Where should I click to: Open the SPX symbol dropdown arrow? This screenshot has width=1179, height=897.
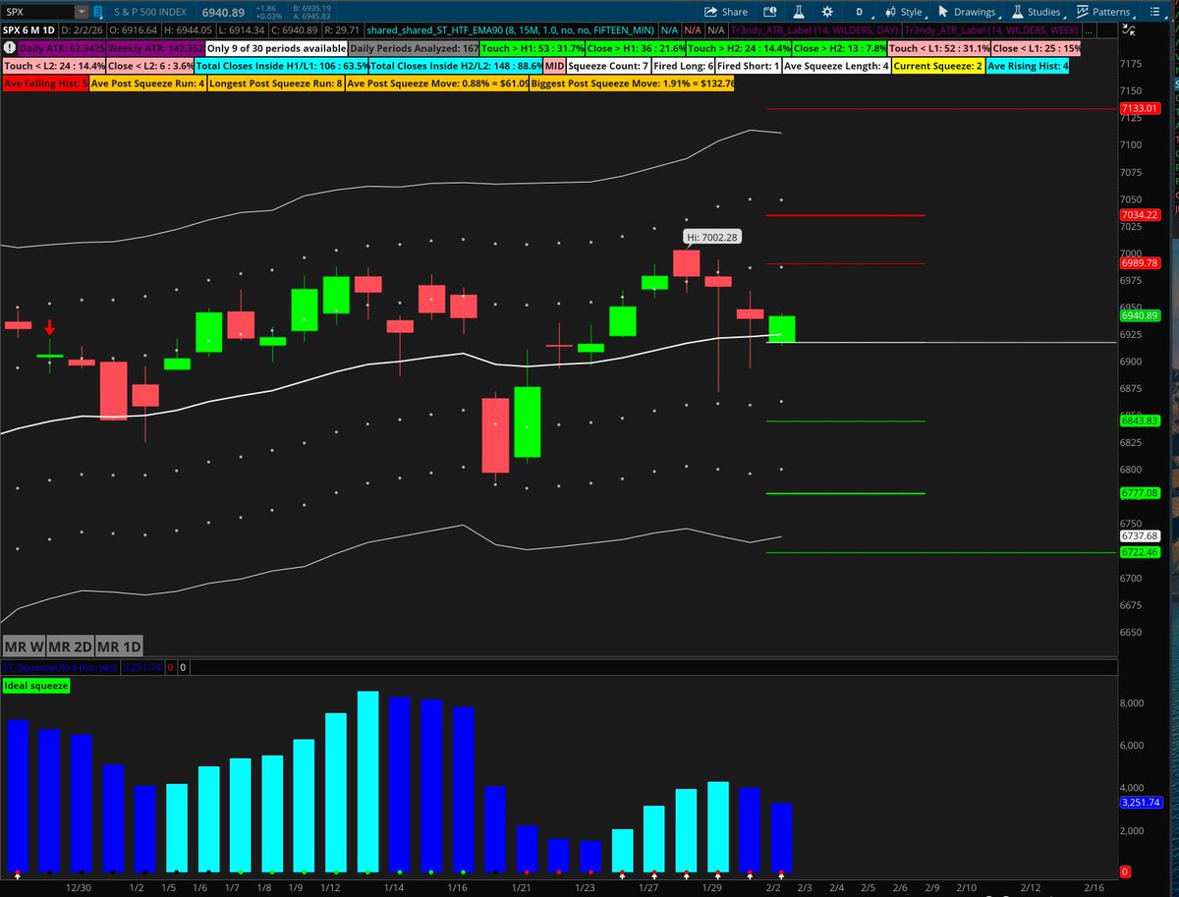click(80, 11)
